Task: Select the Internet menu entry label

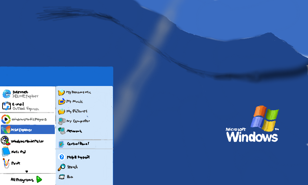Action: point(20,92)
